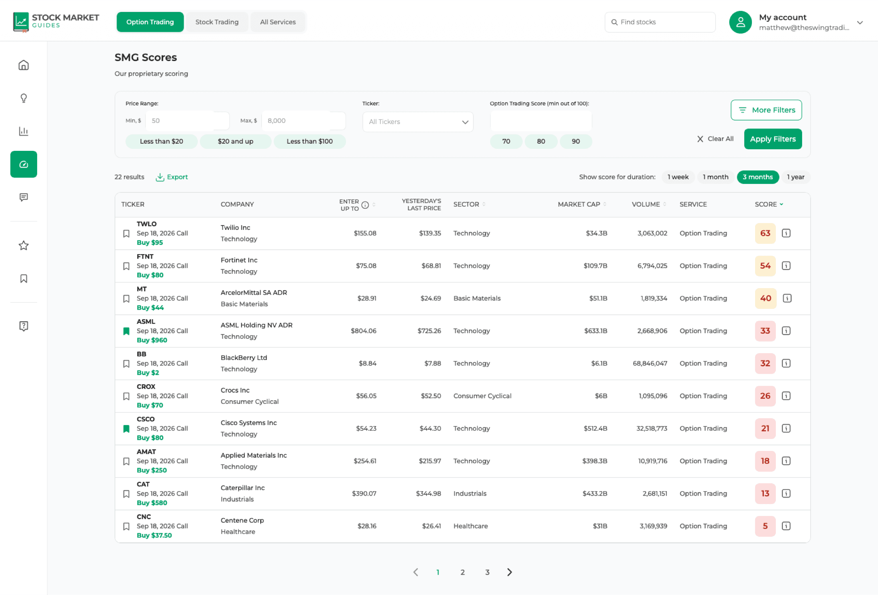
Task: Click the max price input field
Action: [303, 121]
